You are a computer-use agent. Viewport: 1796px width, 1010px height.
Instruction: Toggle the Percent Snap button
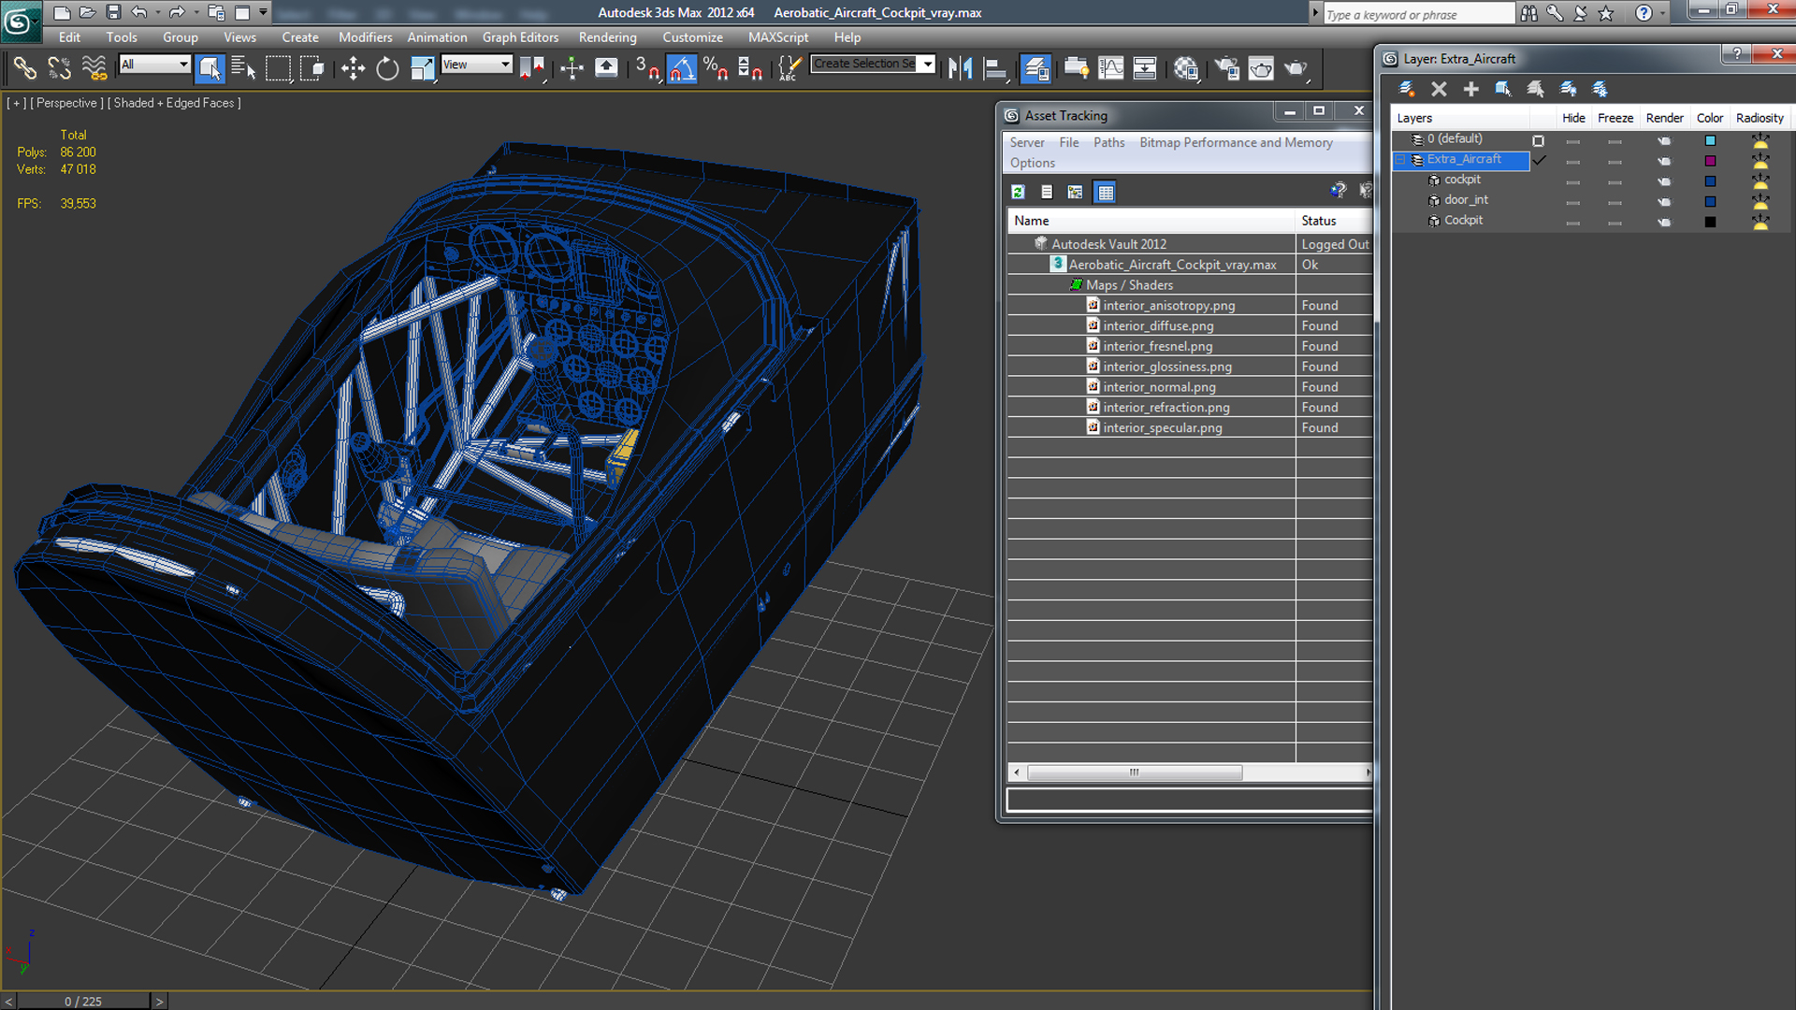point(717,68)
